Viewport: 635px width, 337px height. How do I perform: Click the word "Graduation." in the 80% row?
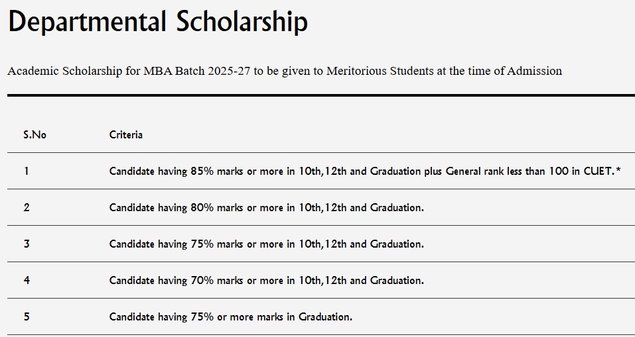(x=397, y=207)
